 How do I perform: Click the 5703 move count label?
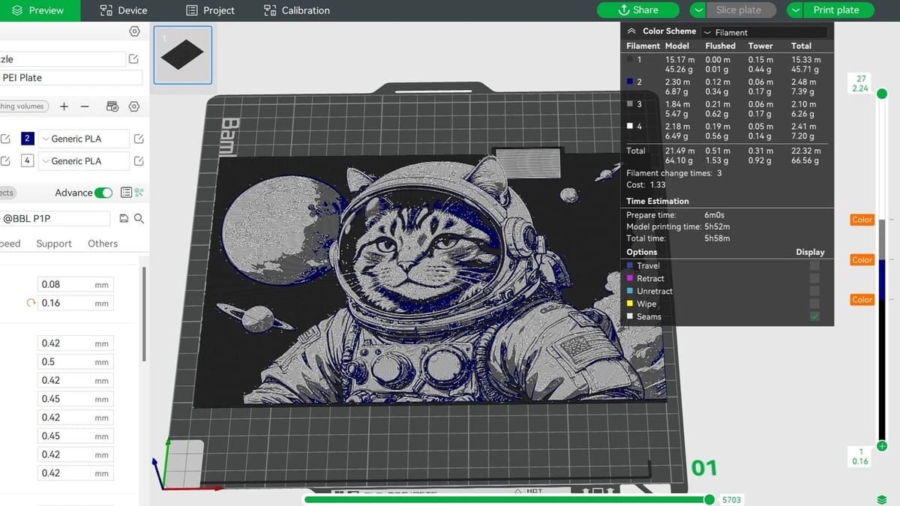(x=730, y=499)
